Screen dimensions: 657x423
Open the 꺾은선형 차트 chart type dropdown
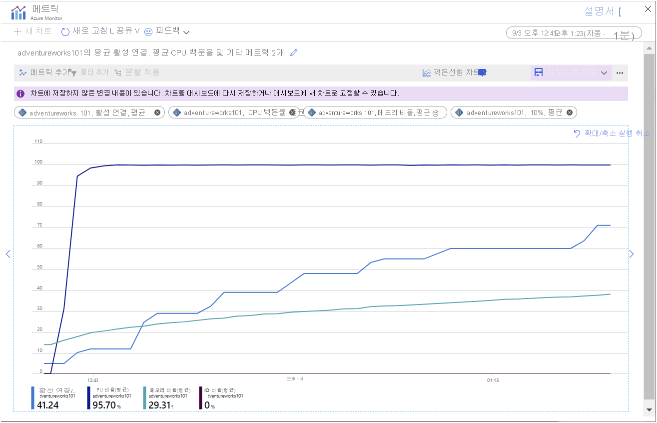click(454, 72)
